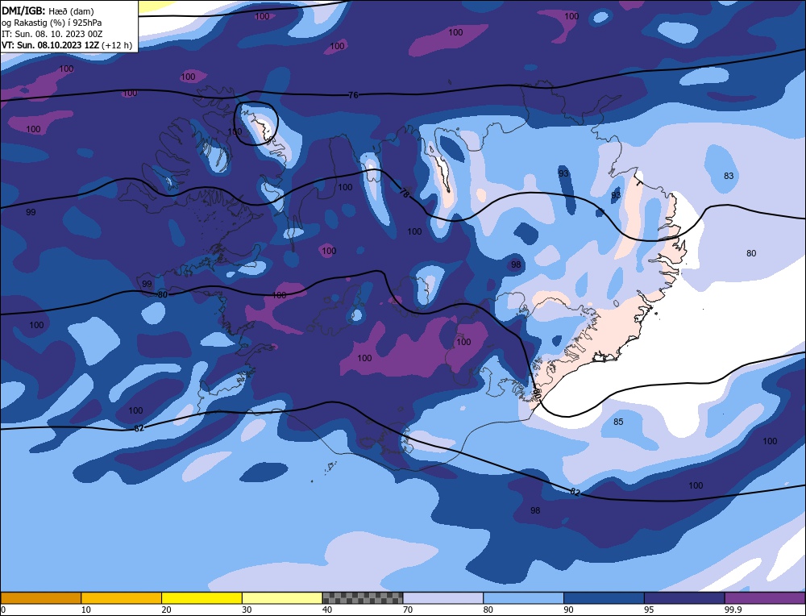Click the contour label 78
Image resolution: width=806 pixels, height=616 pixels.
click(x=405, y=194)
